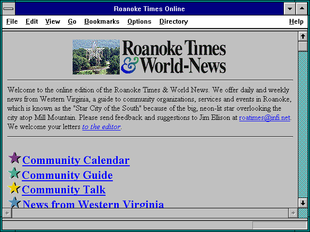
Task: Click the horizontal scrollbar right arrow
Action: pos(293,213)
